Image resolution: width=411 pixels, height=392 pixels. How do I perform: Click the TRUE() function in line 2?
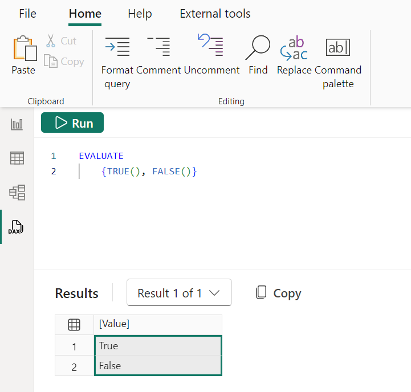123,171
